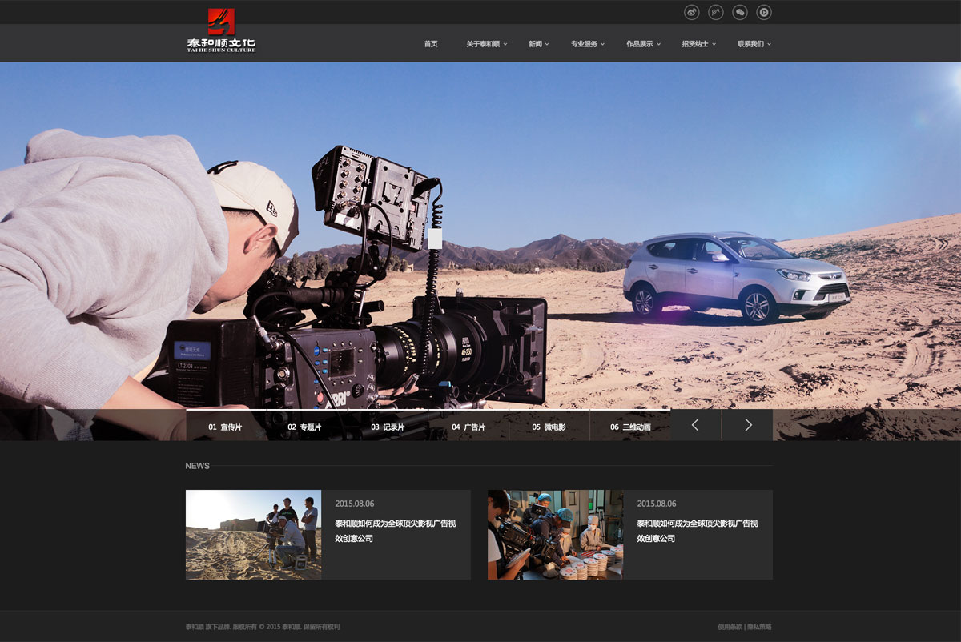Go to next slide with right arrow
Viewport: 961px width, 642px height.
pyautogui.click(x=748, y=425)
